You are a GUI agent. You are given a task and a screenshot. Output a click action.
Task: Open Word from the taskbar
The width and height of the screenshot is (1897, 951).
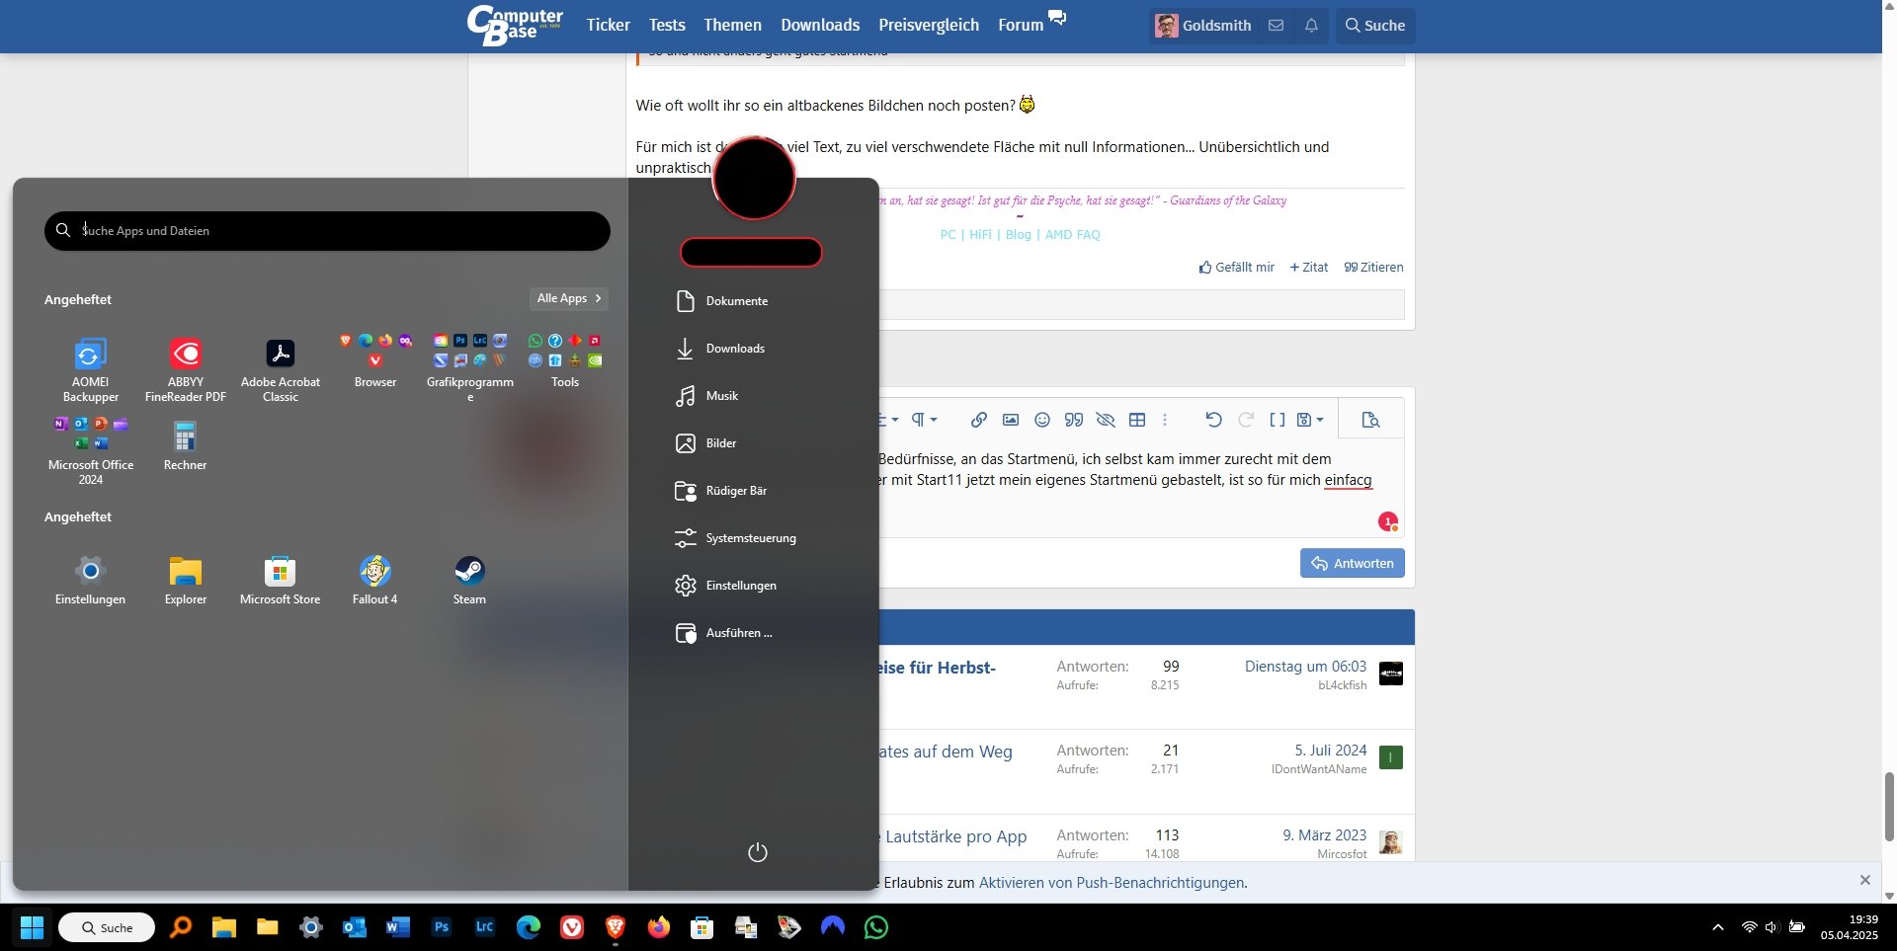tap(398, 927)
